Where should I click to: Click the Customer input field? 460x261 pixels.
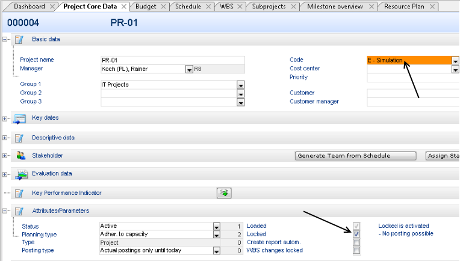click(x=413, y=93)
